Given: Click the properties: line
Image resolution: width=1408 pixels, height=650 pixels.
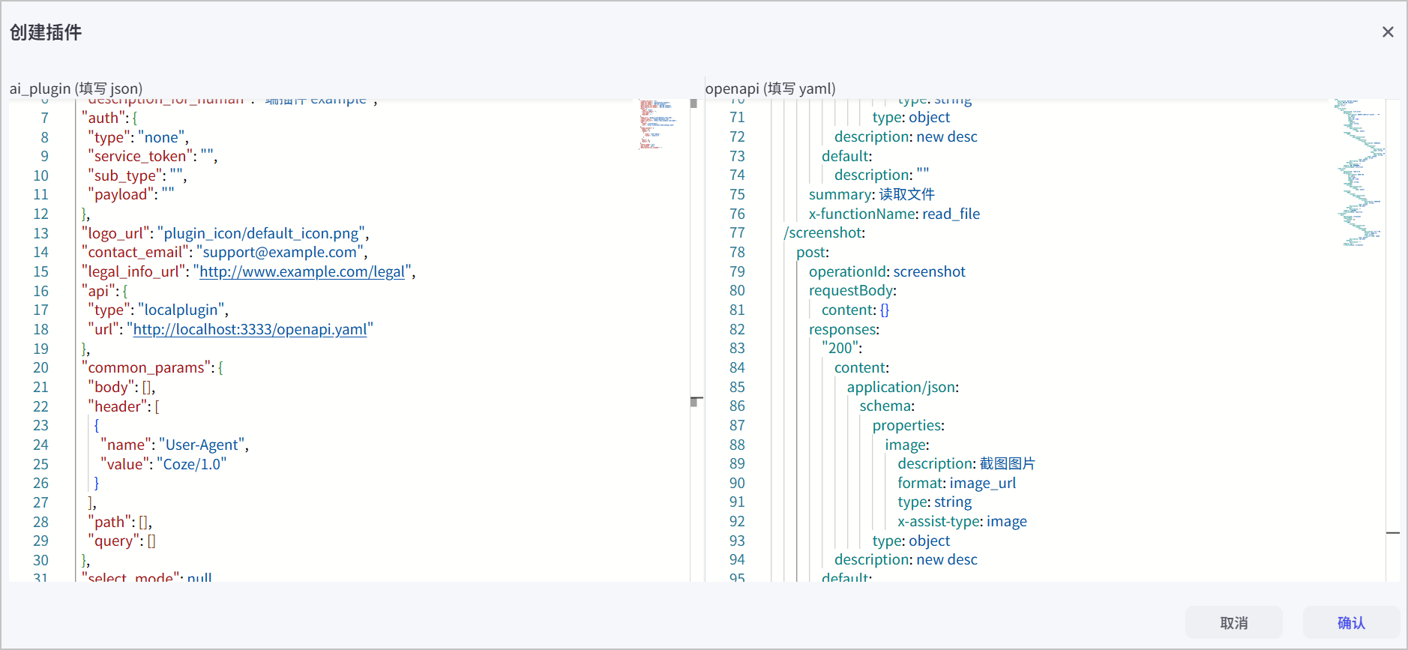Looking at the screenshot, I should [909, 425].
